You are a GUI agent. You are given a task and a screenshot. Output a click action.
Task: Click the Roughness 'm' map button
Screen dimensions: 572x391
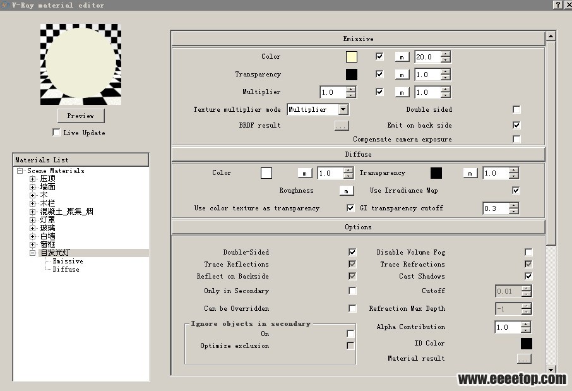346,191
